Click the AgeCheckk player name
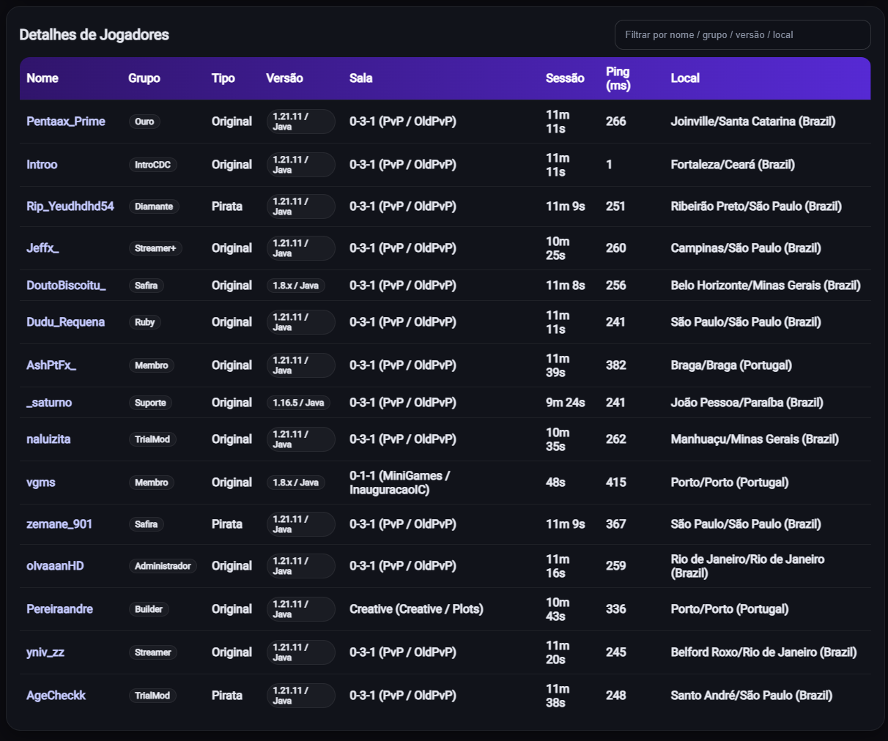The height and width of the screenshot is (741, 888). pos(56,696)
